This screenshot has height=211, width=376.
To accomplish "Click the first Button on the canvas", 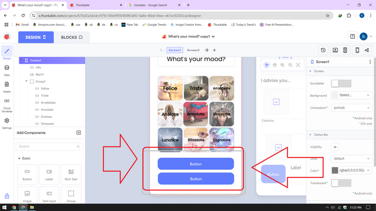I will click(x=196, y=164).
